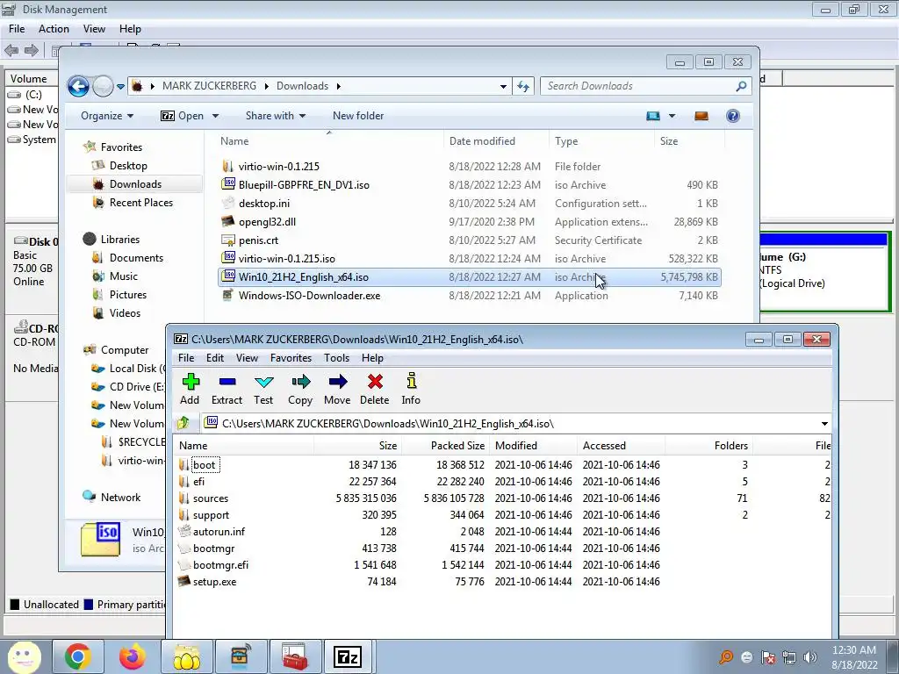Open the 7-Zip Help menu
This screenshot has height=674, width=899.
[372, 358]
